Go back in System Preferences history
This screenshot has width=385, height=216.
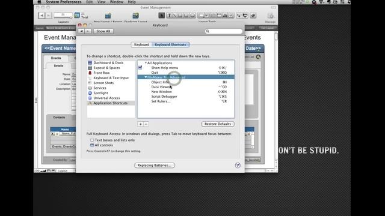[81, 31]
